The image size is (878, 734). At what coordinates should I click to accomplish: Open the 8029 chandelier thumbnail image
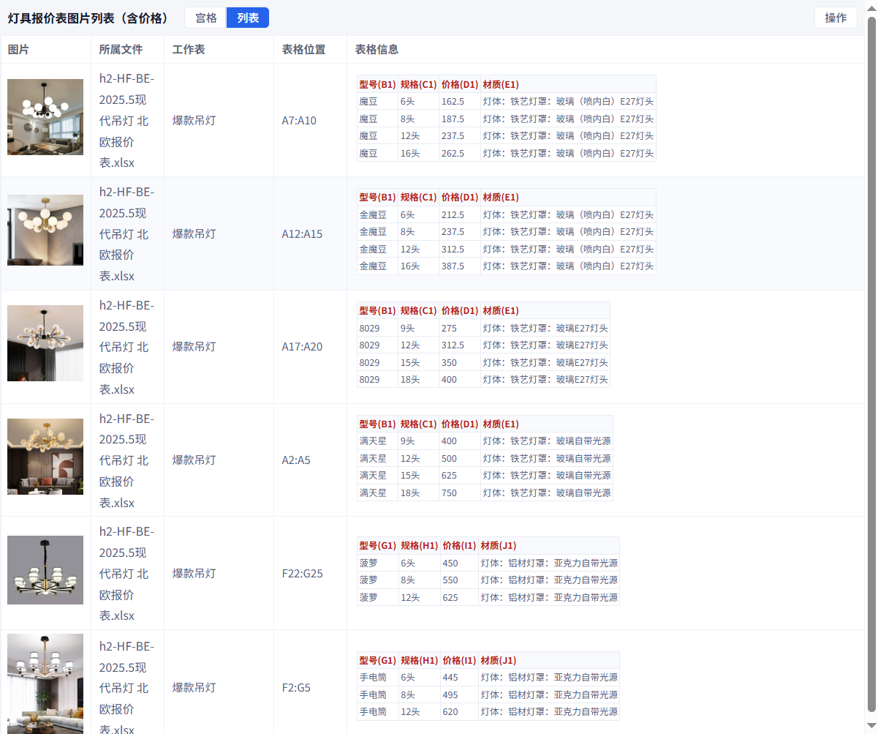[45, 343]
